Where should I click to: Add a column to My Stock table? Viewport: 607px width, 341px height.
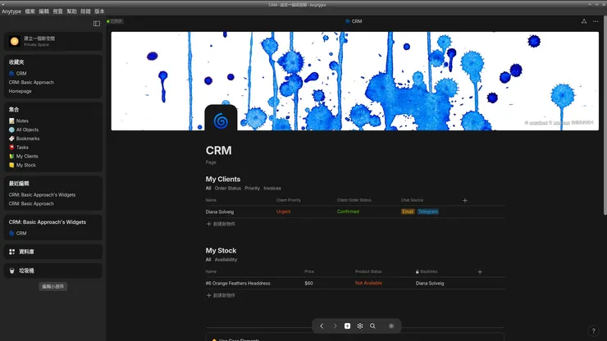coord(480,271)
